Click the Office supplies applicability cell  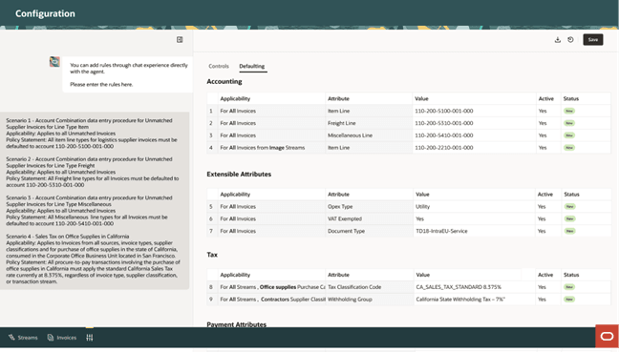click(x=272, y=287)
